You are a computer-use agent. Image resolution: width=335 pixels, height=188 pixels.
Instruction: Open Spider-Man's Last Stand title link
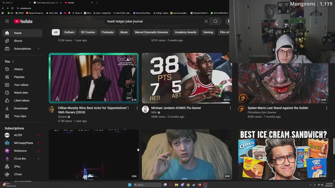click(278, 108)
